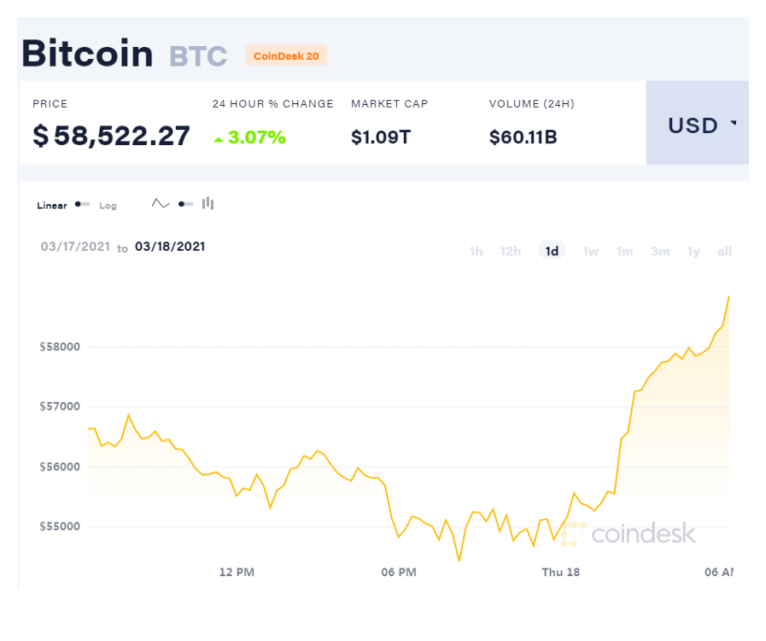This screenshot has width=766, height=641.
Task: Click the CoinDesk 20 badge
Action: pos(286,55)
